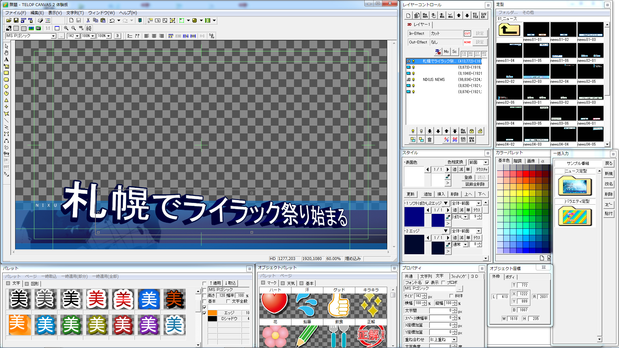This screenshot has height=348, width=619.
Task: Open the 前面 dropdown in Style panel
Action: click(x=486, y=162)
